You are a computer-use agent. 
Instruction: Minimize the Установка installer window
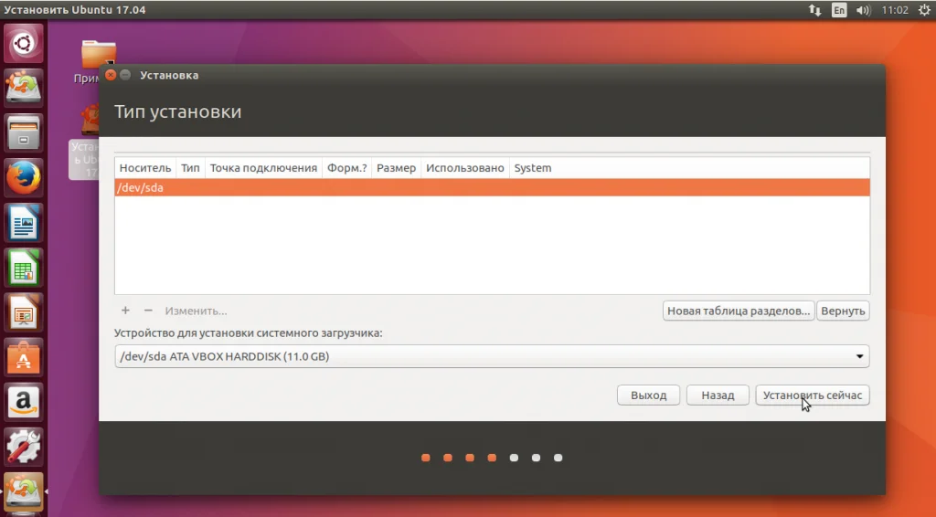[x=125, y=75]
